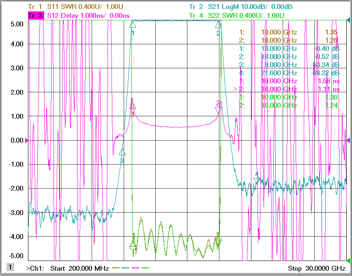Click the Start 200.000 MHz frequency field
352x276 pixels.
(x=79, y=268)
